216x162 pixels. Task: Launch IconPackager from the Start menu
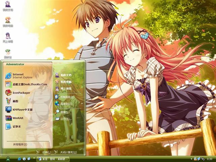click(x=18, y=93)
